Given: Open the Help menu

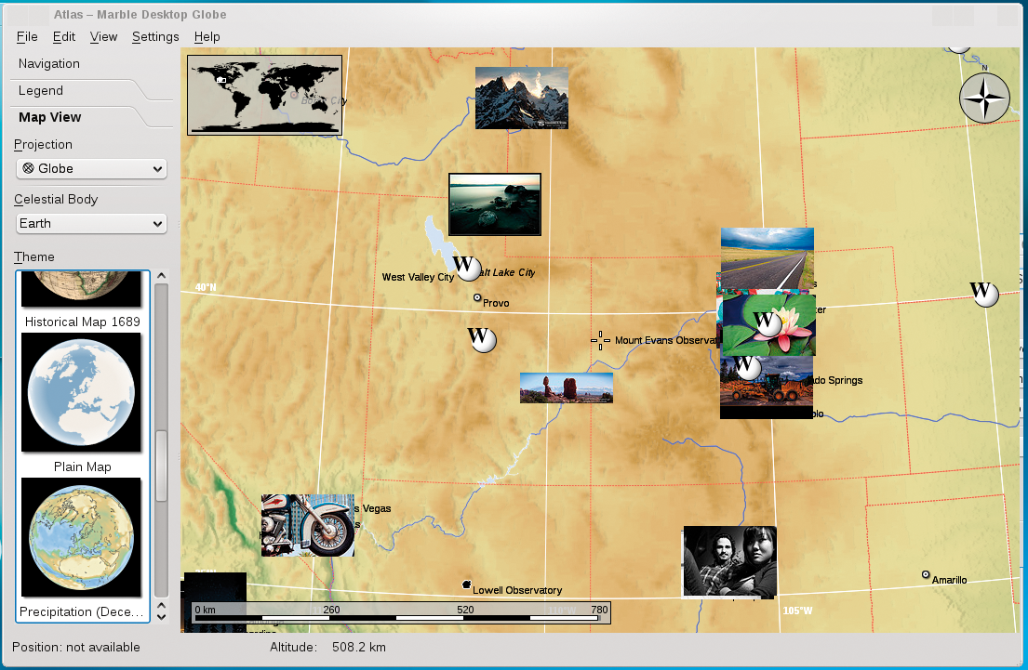Looking at the screenshot, I should coord(207,36).
